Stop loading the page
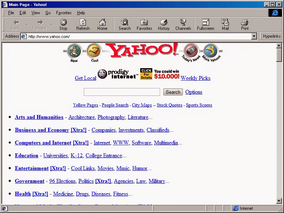The height and width of the screenshot is (213, 284). point(63,25)
